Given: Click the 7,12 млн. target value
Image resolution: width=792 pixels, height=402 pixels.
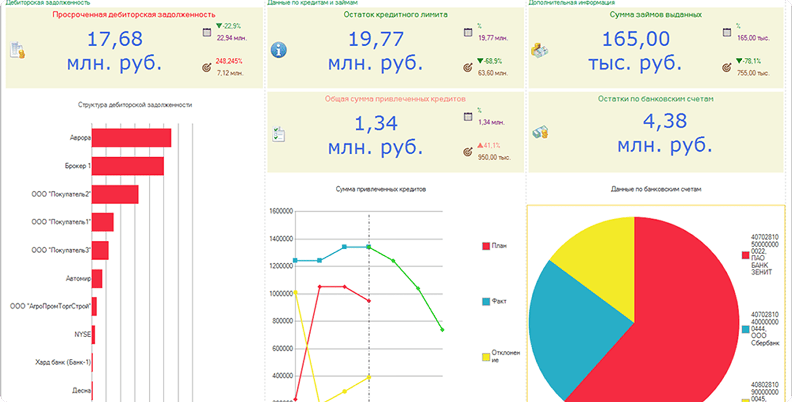Looking at the screenshot, I should click(x=230, y=73).
